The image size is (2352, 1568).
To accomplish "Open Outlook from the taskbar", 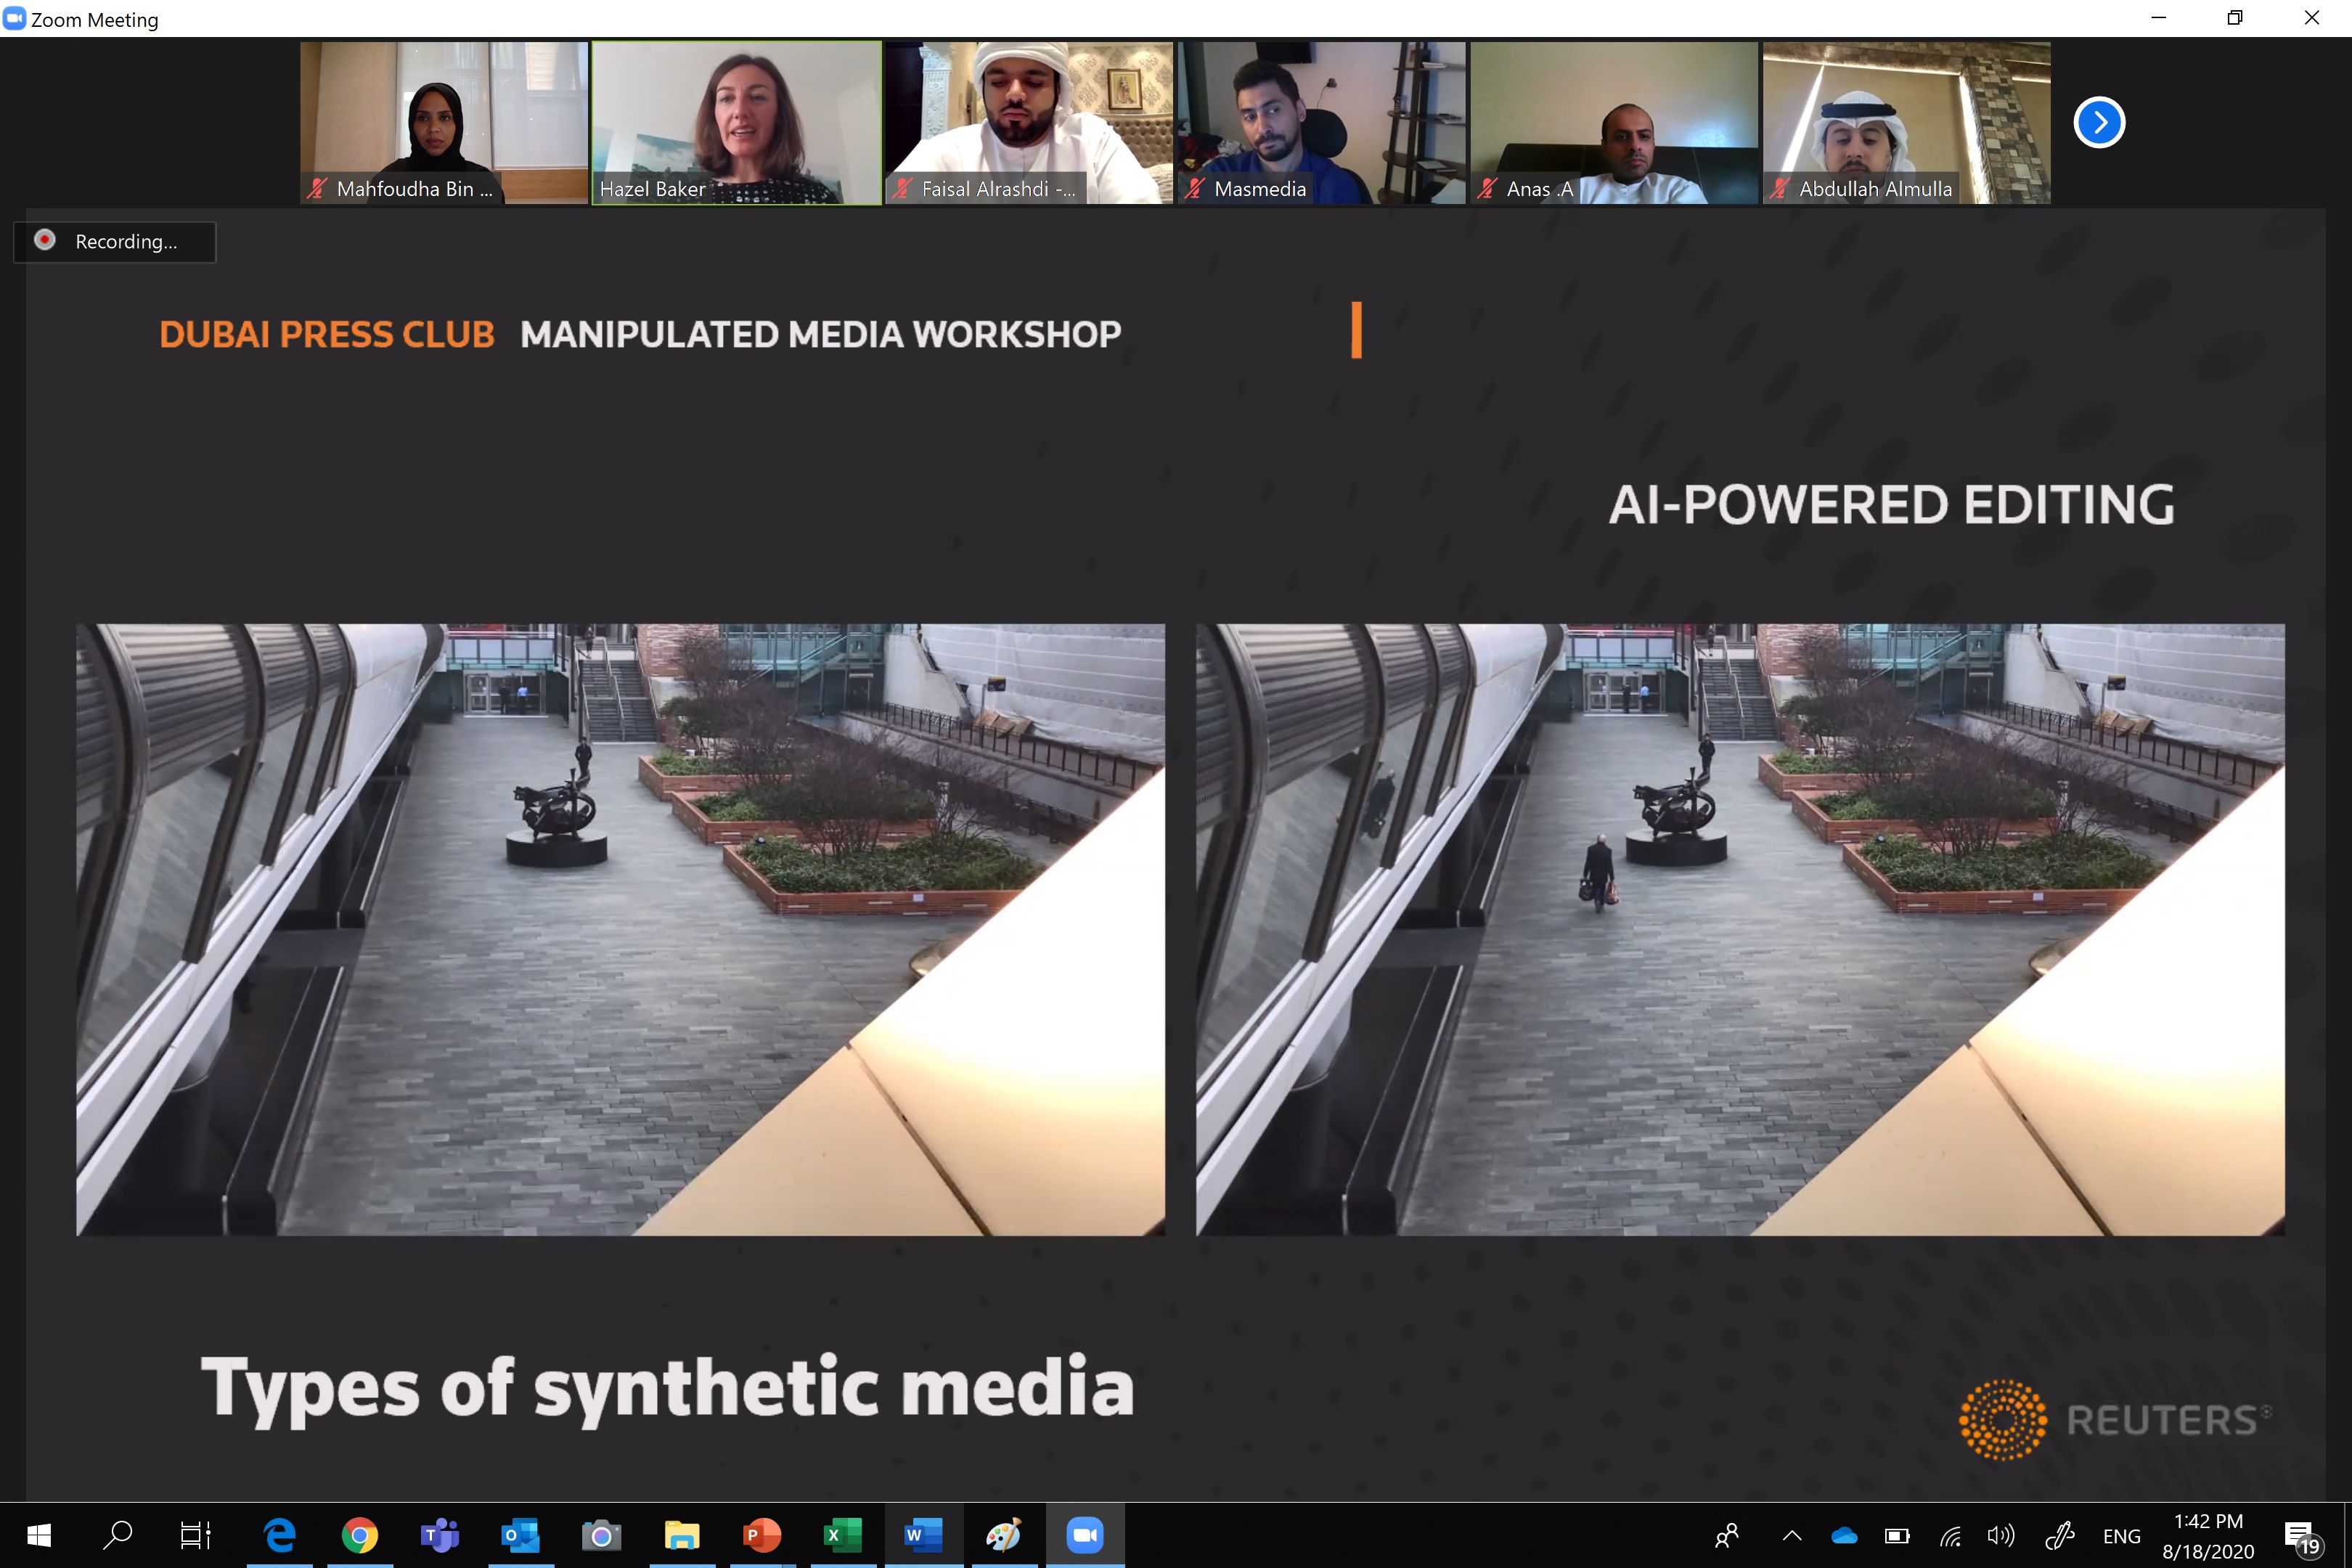I will (520, 1534).
